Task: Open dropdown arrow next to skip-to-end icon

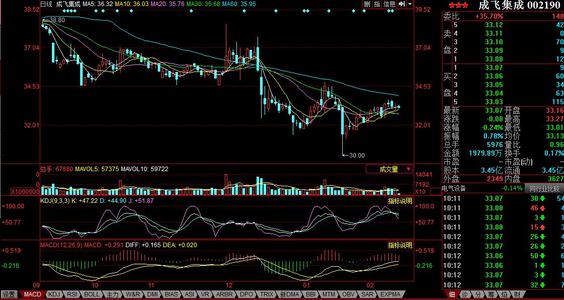Action: 410,4
